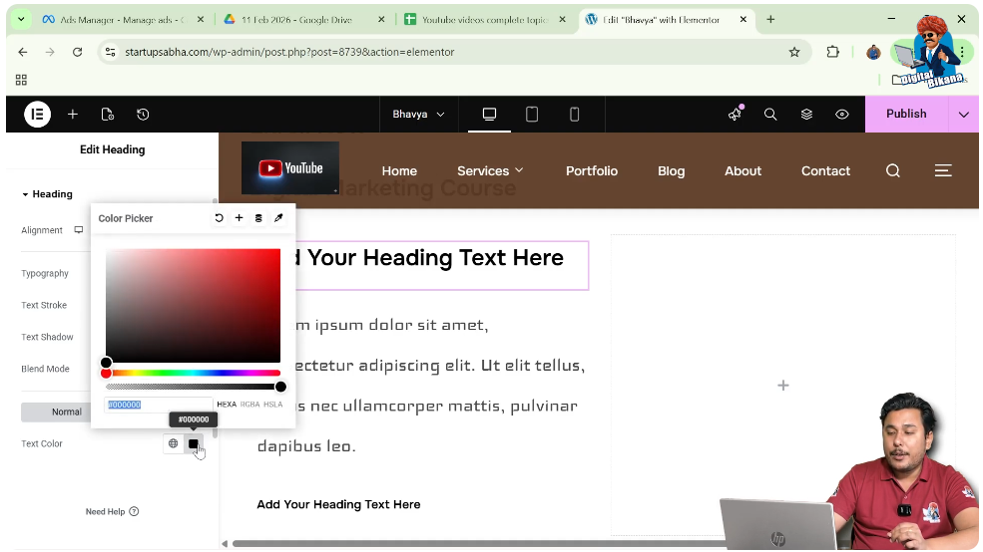Switch to mobile device view
The image size is (983, 552).
[574, 114]
